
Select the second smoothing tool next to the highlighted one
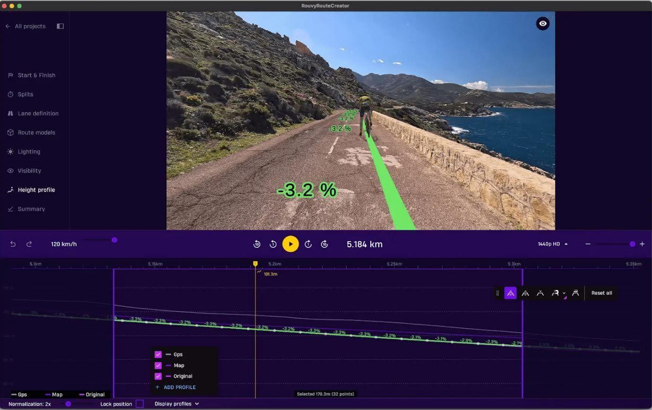click(525, 293)
